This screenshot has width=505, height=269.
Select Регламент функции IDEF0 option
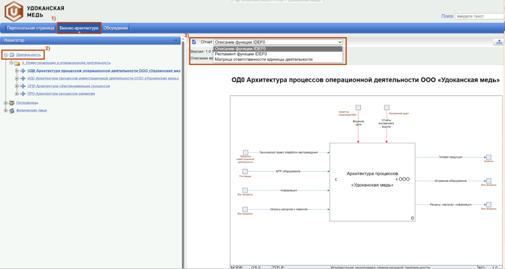pos(241,54)
